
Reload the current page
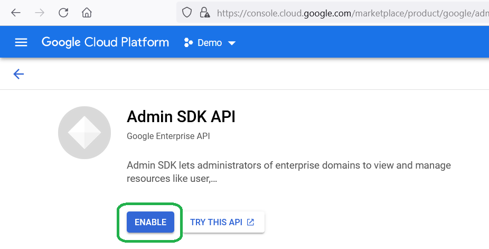click(x=63, y=12)
